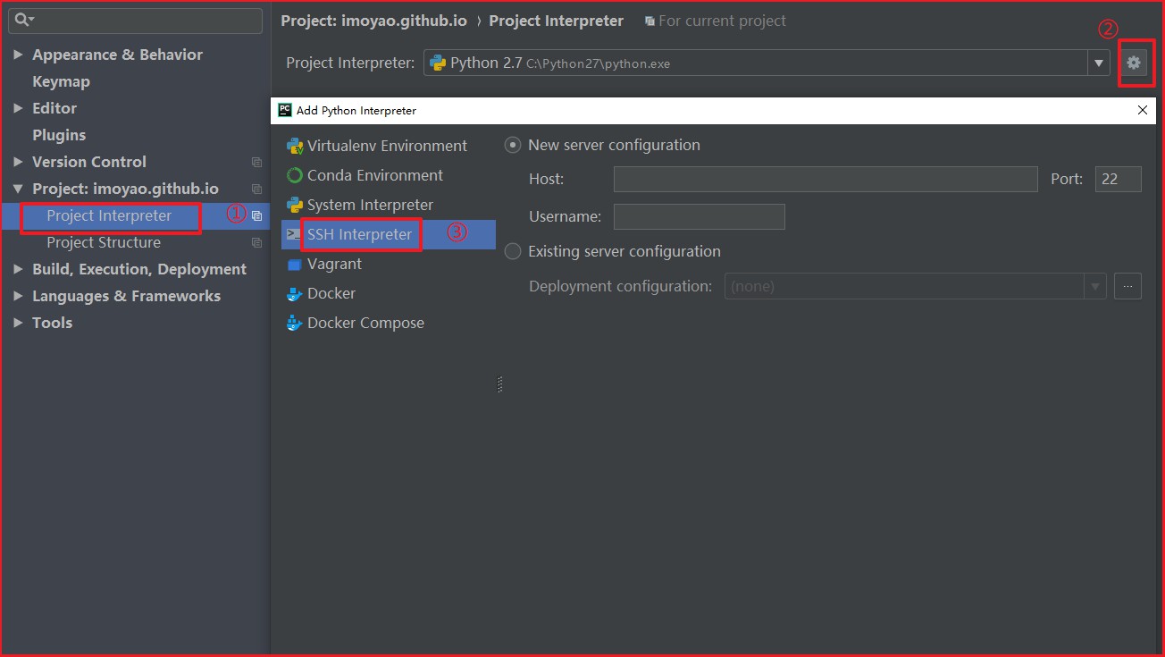Choose the Conda Environment icon
The image size is (1165, 657).
point(294,176)
